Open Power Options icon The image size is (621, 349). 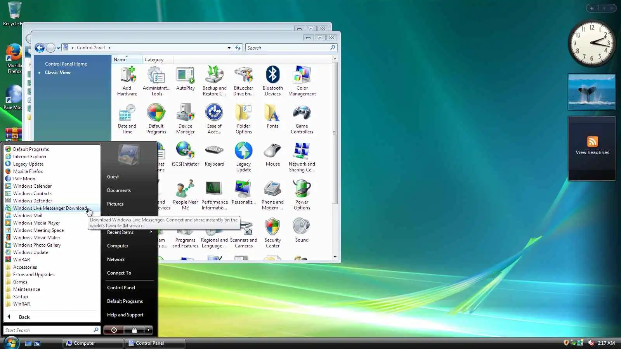[302, 195]
